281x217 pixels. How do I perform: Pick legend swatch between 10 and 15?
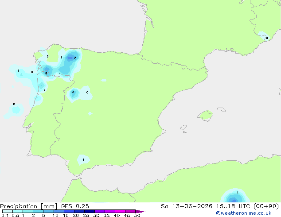pos(59,211)
